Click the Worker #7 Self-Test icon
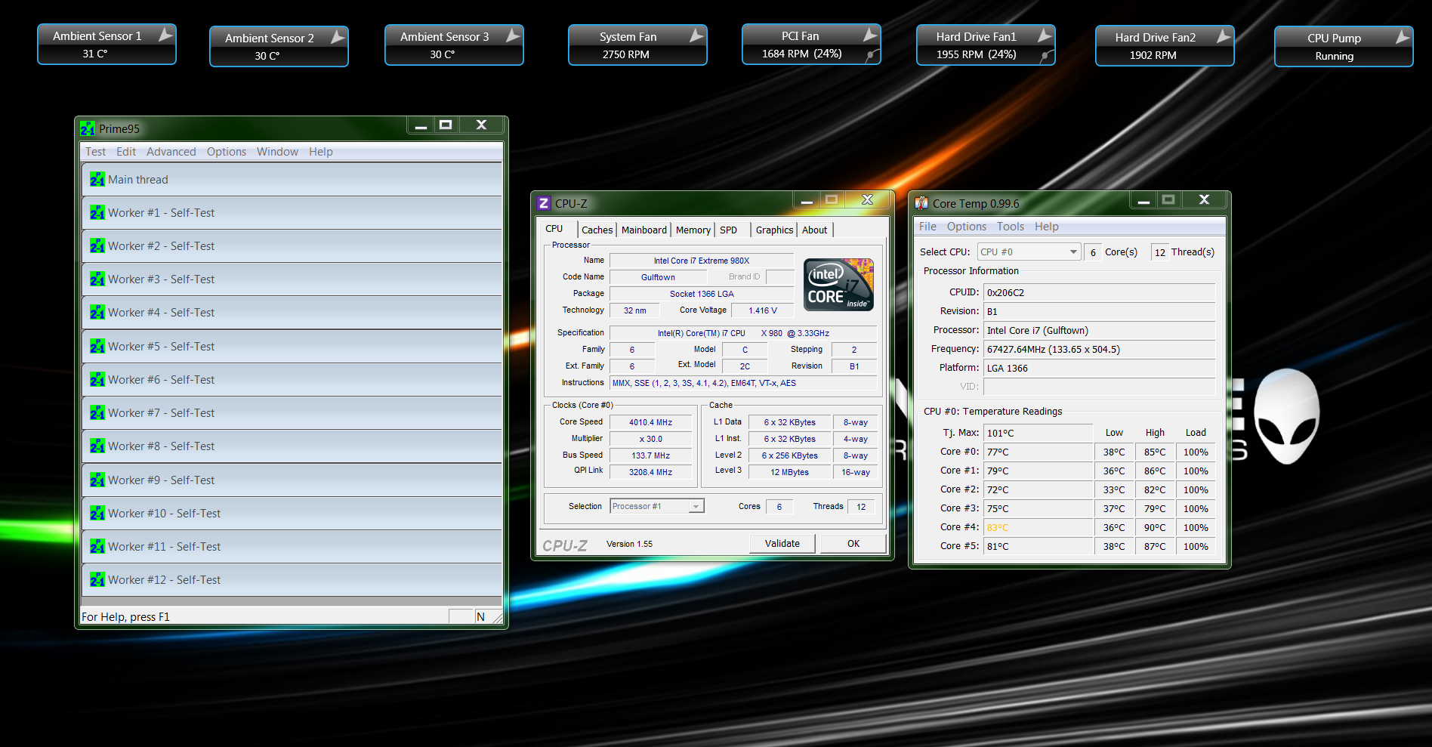 (x=97, y=413)
